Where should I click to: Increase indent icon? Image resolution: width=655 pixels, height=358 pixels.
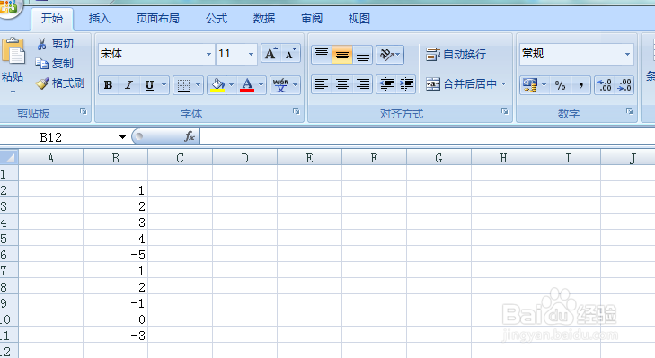point(406,84)
